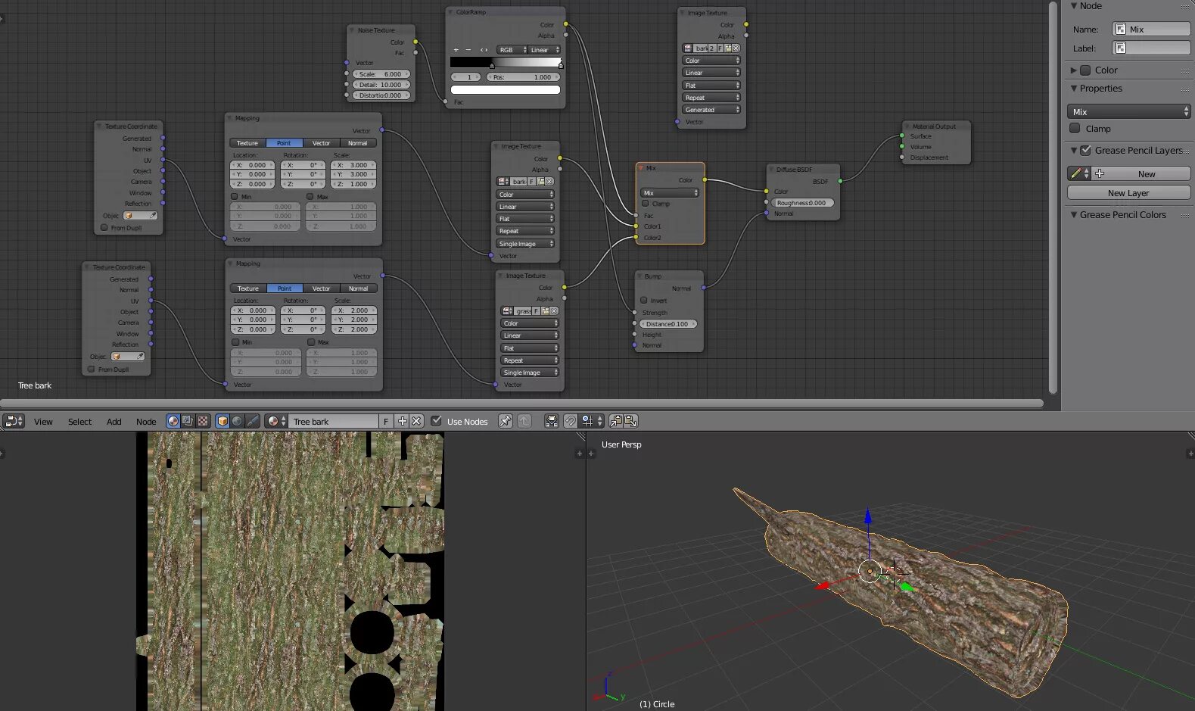The image size is (1195, 711).
Task: Open the Node menu in node editor
Action: tap(146, 422)
